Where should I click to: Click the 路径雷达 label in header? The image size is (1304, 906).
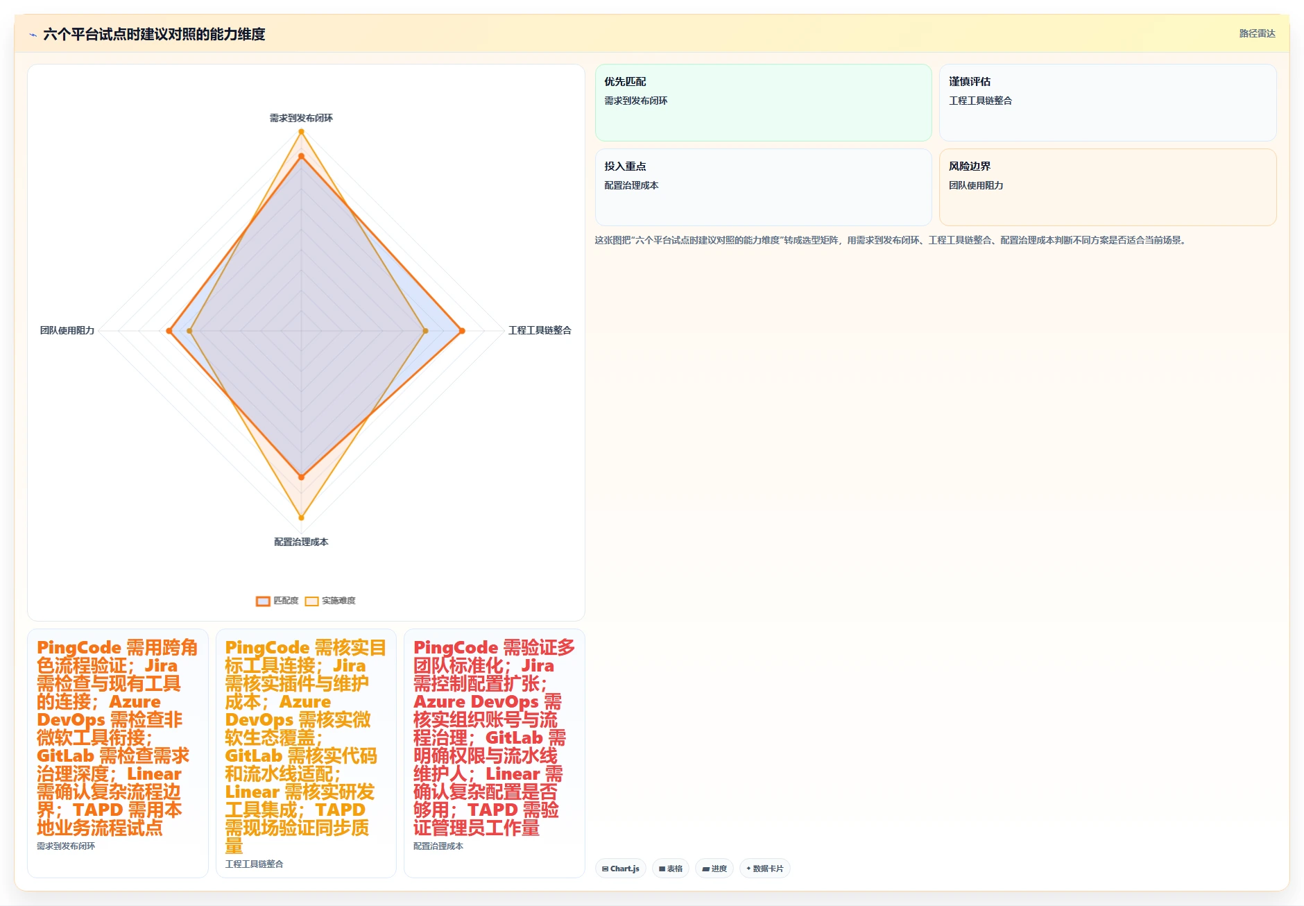(1257, 33)
